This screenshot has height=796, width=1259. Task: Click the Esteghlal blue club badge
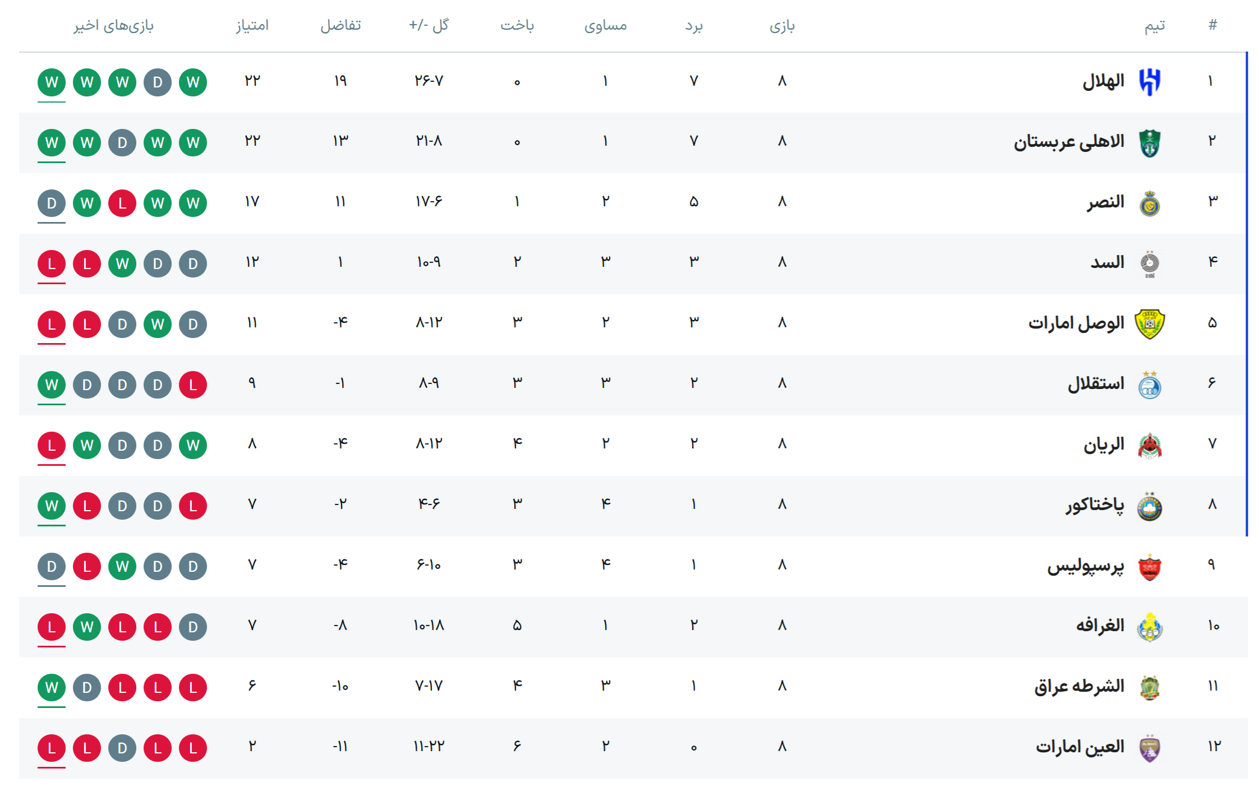[x=1150, y=385]
